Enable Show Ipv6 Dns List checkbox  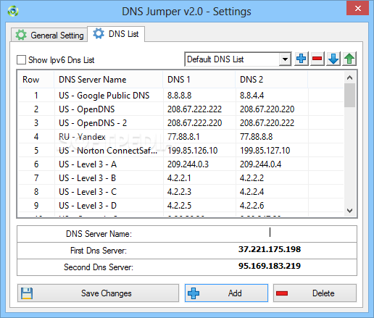pyautogui.click(x=21, y=59)
